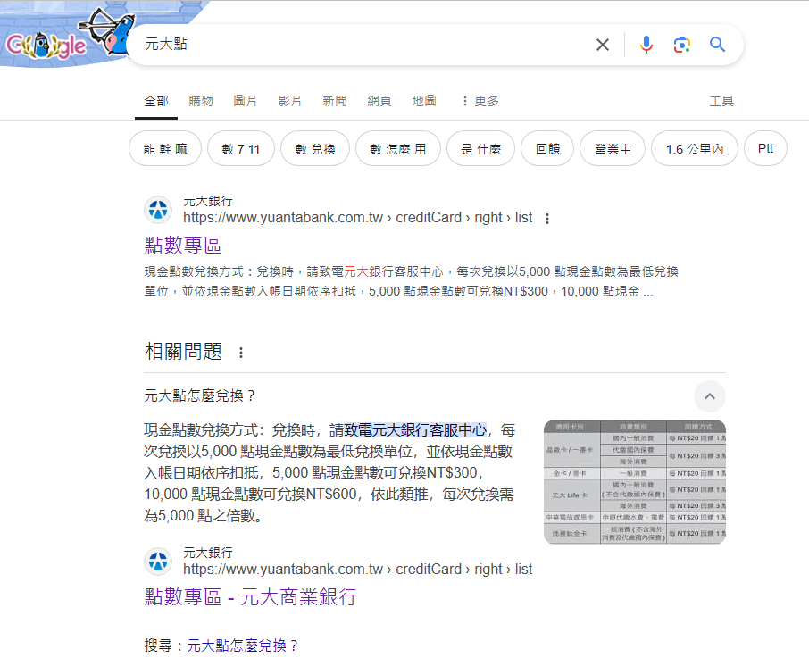Viewport: 809px width, 666px height.
Task: Open Google Lens image search
Action: tap(681, 45)
